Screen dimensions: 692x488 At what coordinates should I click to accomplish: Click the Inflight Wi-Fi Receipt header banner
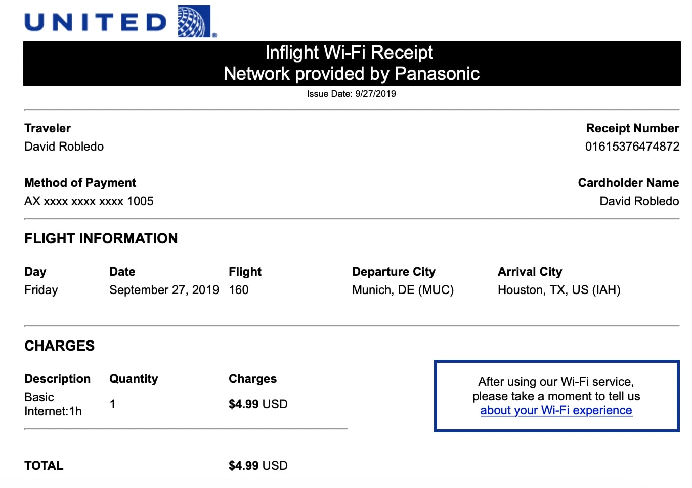(x=352, y=63)
